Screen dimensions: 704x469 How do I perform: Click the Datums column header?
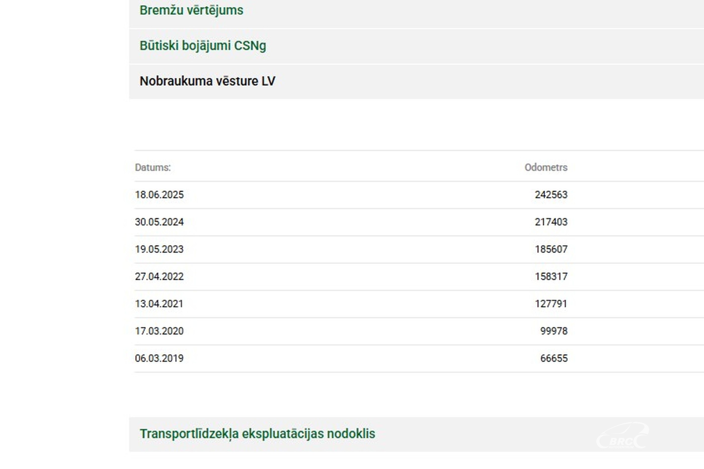coord(153,168)
